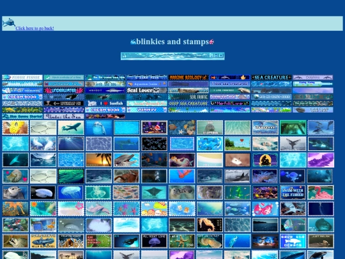
Task: Click the whale shark stamp
Action: [x=126, y=144]
